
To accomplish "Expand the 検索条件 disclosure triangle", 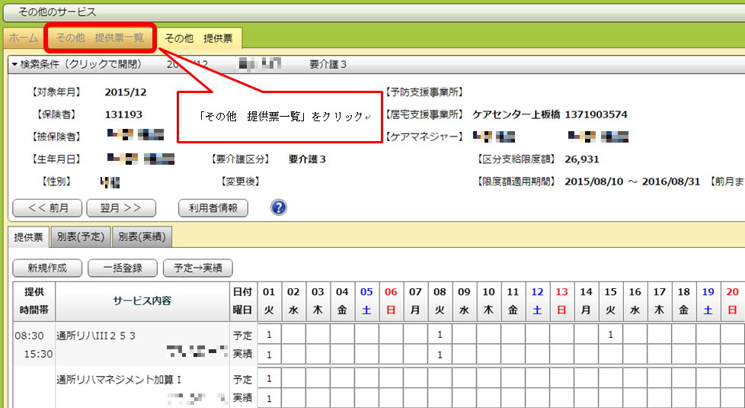I will 14,65.
